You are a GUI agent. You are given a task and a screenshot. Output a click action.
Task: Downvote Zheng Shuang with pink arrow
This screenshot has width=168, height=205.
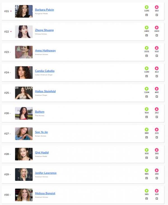157,28
